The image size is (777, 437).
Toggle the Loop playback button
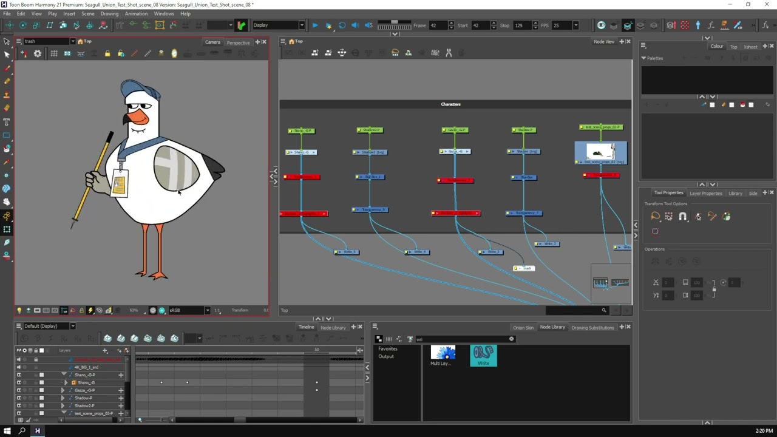pyautogui.click(x=342, y=25)
